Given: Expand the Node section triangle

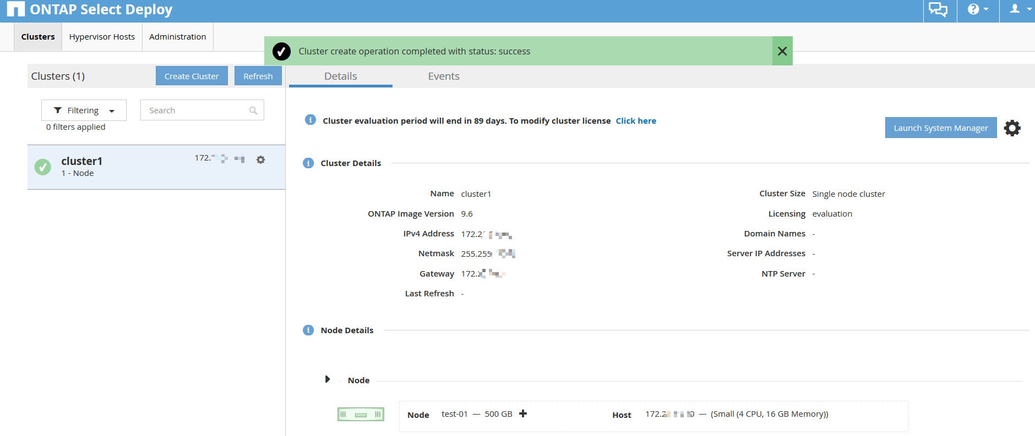Looking at the screenshot, I should click(328, 379).
